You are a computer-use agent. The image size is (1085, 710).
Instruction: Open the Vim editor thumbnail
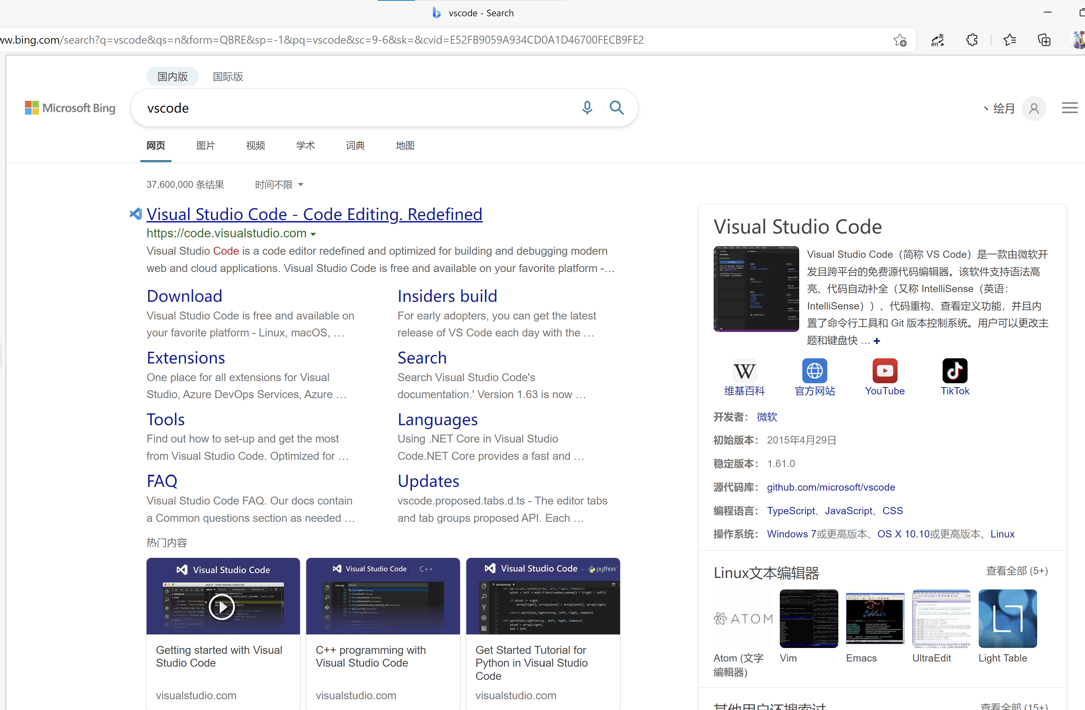pyautogui.click(x=809, y=619)
